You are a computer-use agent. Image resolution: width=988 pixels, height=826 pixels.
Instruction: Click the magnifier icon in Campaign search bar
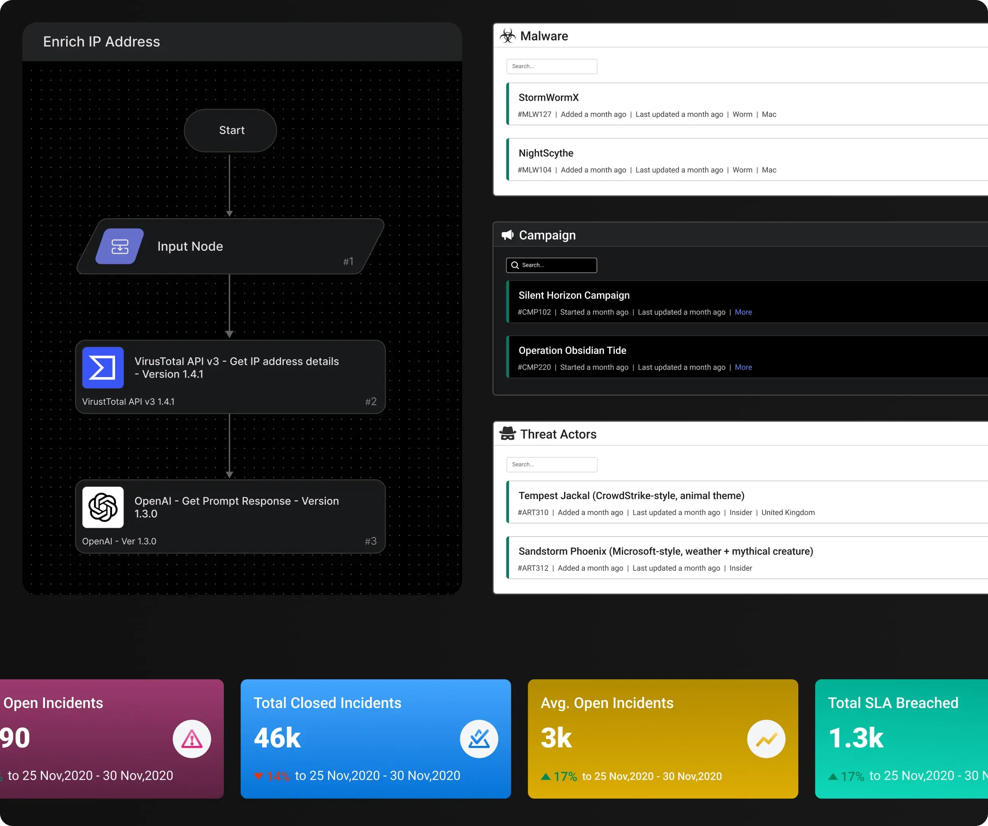tap(515, 265)
